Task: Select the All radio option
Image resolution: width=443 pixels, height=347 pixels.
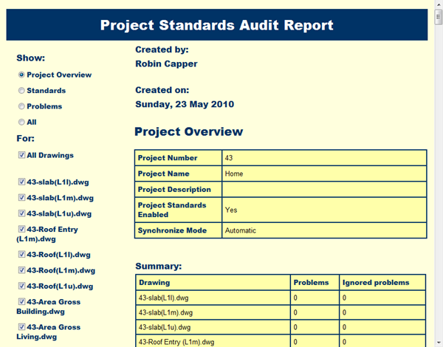Action: (x=21, y=122)
